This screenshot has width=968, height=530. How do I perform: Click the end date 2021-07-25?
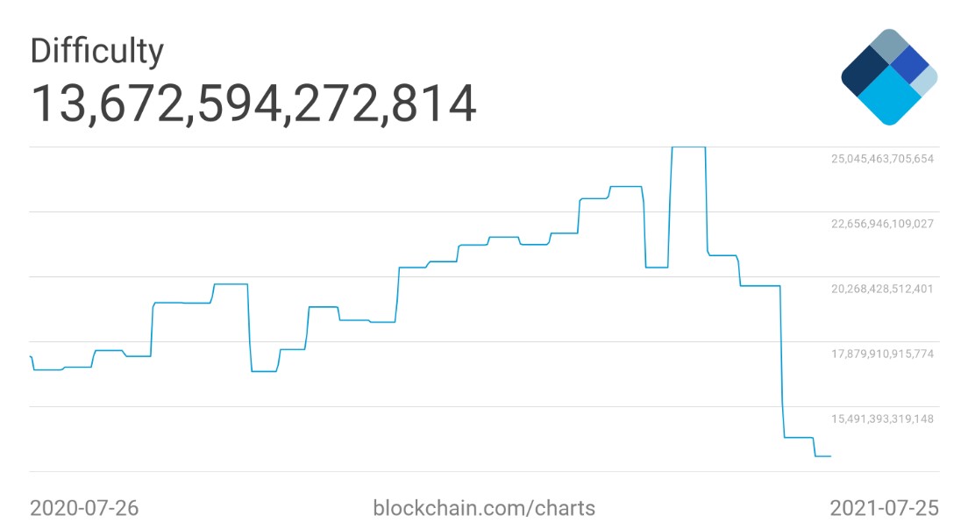coord(884,508)
